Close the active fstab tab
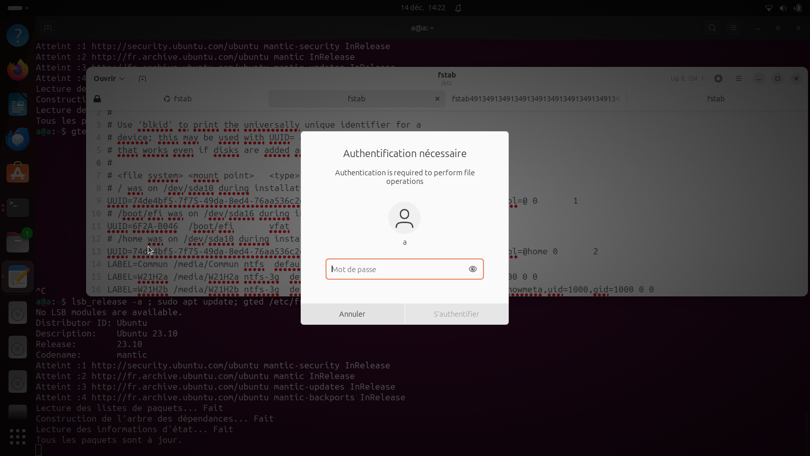Screen dimensions: 810x456 [437, 99]
